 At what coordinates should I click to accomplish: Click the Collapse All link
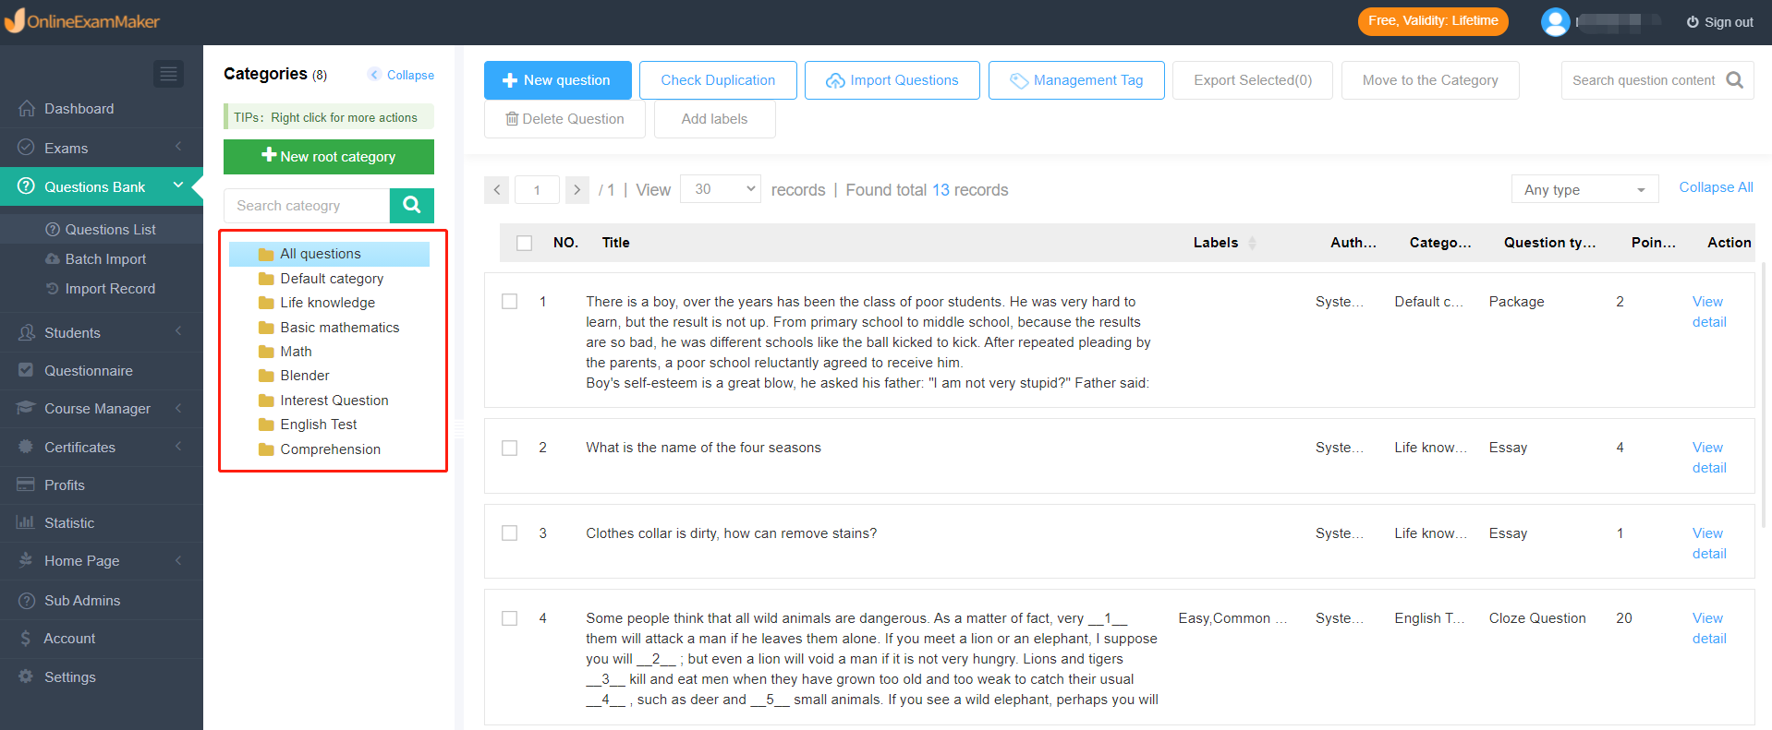(1716, 187)
